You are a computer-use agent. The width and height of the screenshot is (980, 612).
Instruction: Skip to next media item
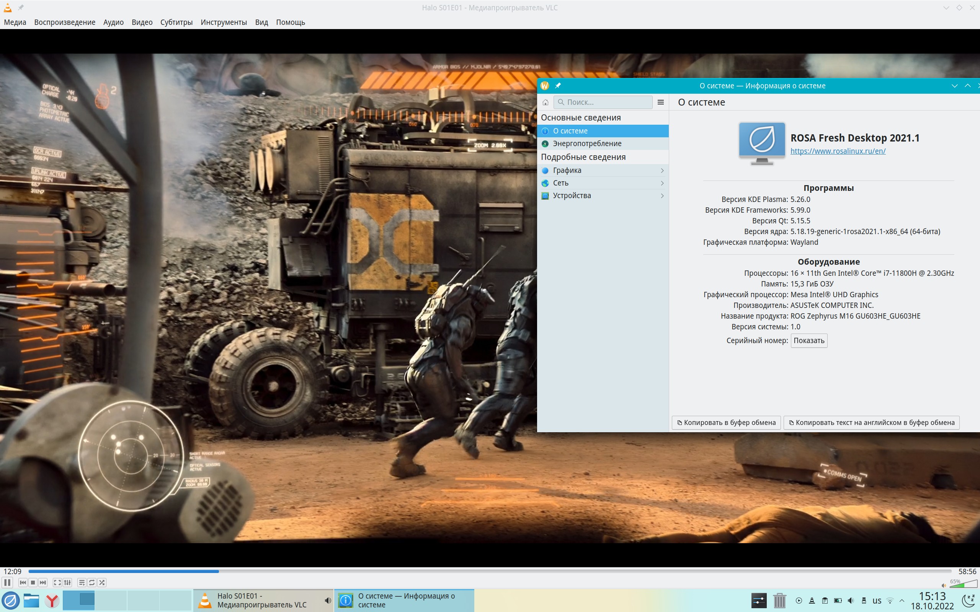[43, 583]
